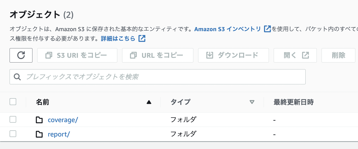Click the external-link icon in 開く button
Screen dimensions: 358x149
pos(305,55)
